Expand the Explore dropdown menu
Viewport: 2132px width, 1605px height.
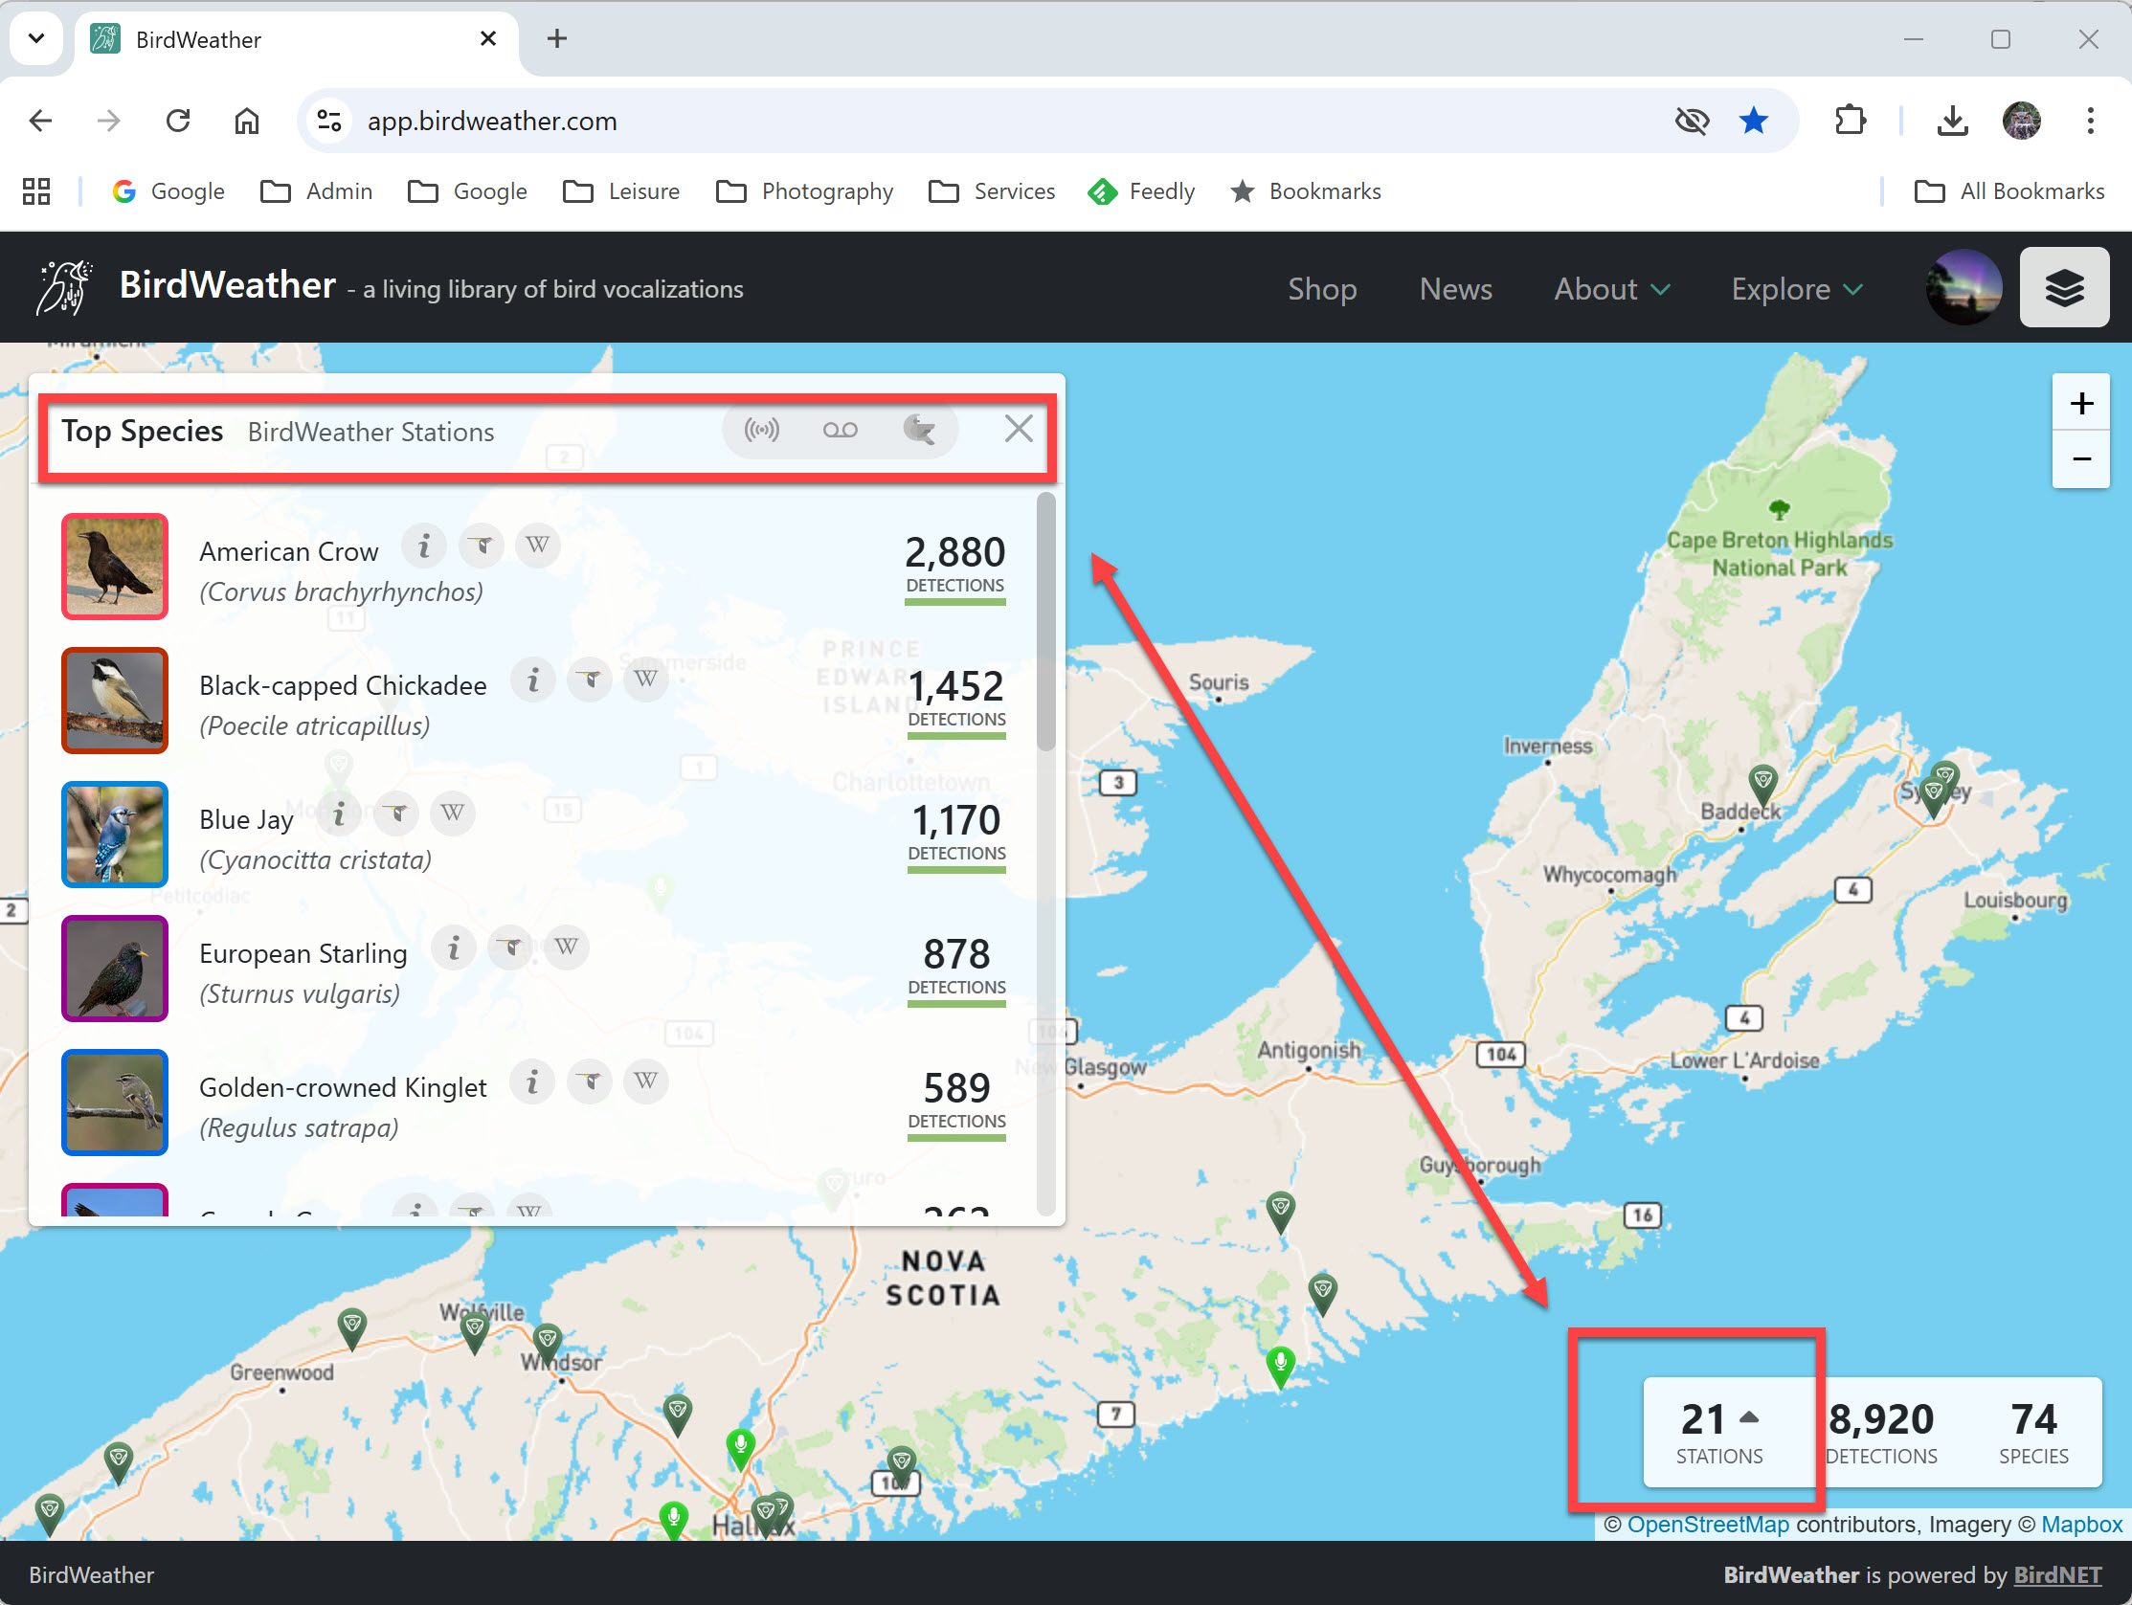click(1796, 289)
